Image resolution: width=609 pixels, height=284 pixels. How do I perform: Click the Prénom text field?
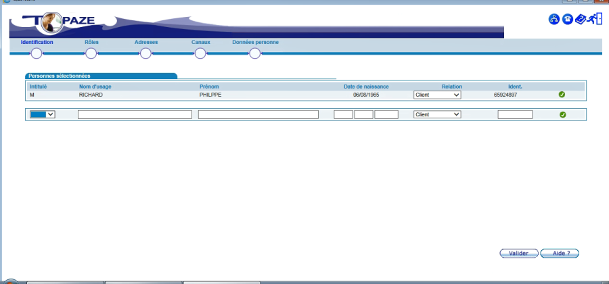258,115
